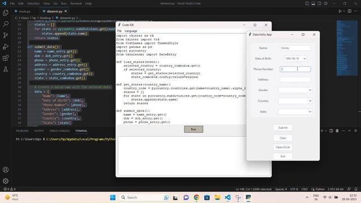Image resolution: width=361 pixels, height=203 pixels.
Task: Open the new terminal launch profile dropdown
Action: pyautogui.click(x=325, y=131)
